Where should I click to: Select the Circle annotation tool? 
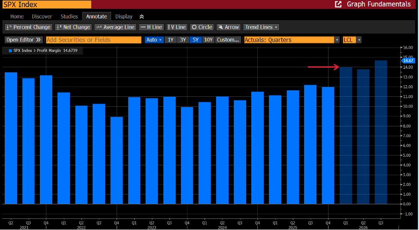pyautogui.click(x=202, y=27)
